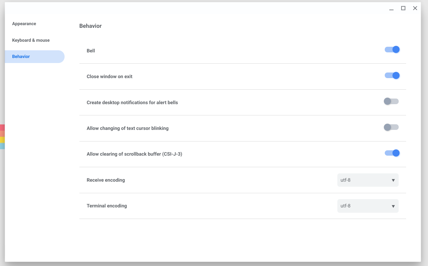Viewport: 428px width, 266px height.
Task: Disable clearing of scrollback buffer toggle
Action: pyautogui.click(x=392, y=153)
